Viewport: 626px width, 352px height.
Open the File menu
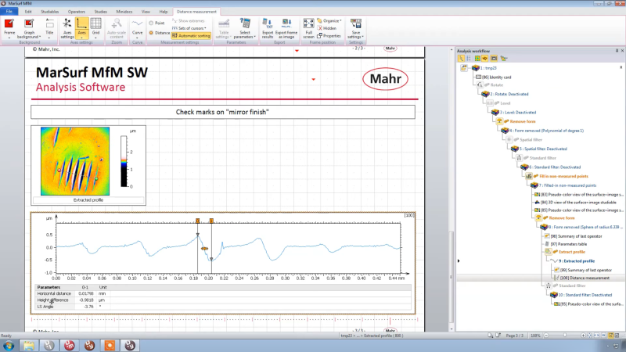pyautogui.click(x=9, y=13)
